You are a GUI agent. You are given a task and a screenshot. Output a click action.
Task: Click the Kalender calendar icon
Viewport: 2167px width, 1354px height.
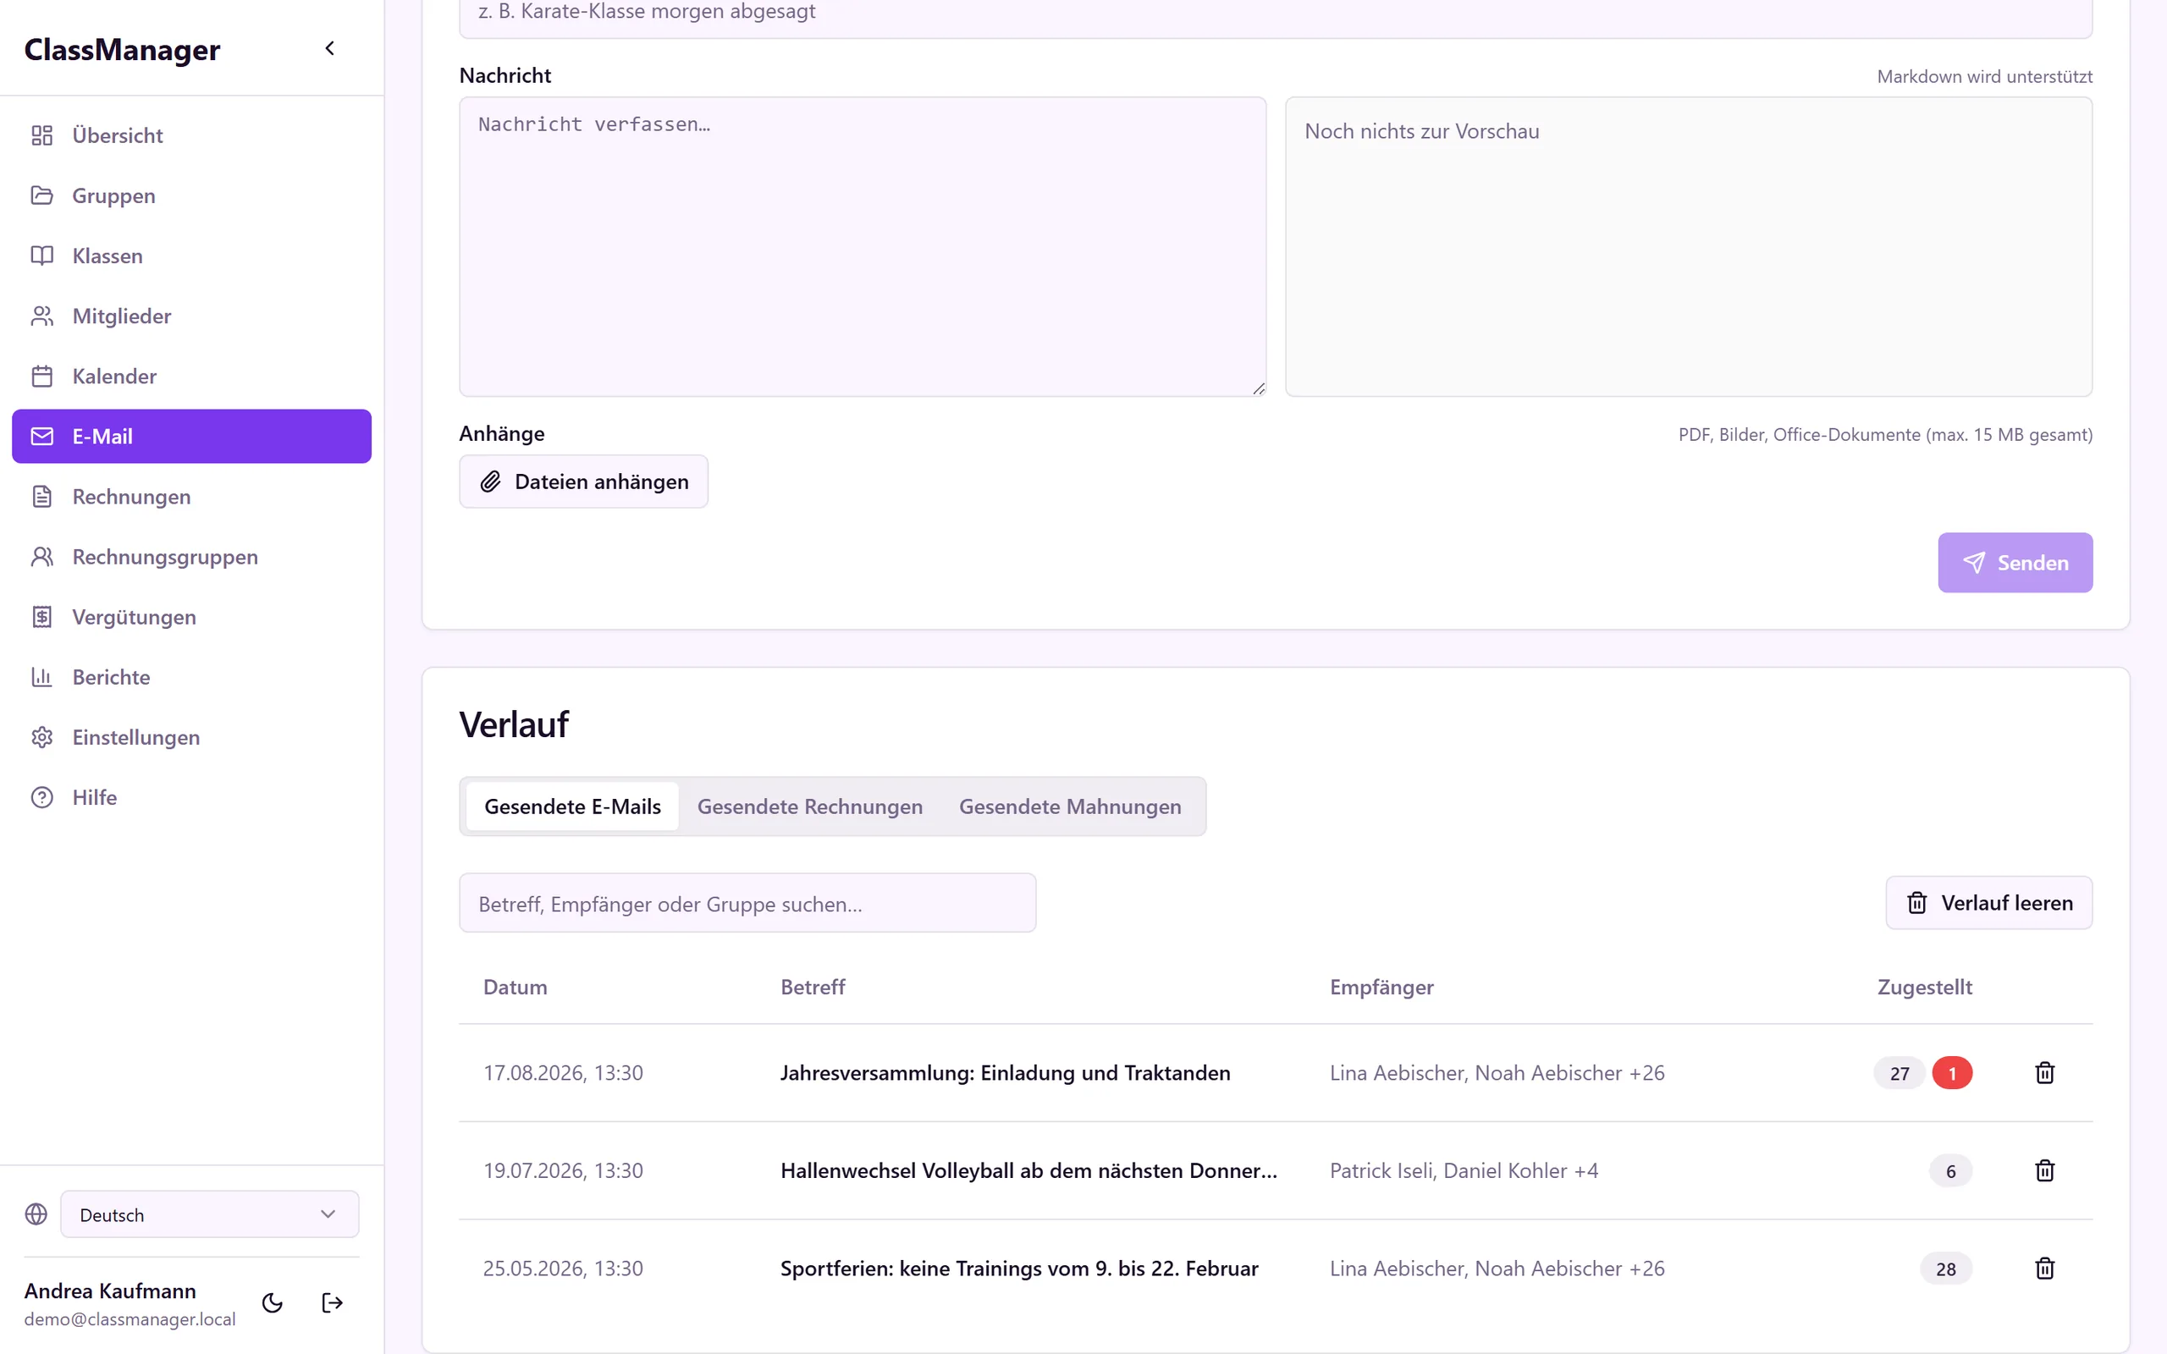[x=42, y=376]
